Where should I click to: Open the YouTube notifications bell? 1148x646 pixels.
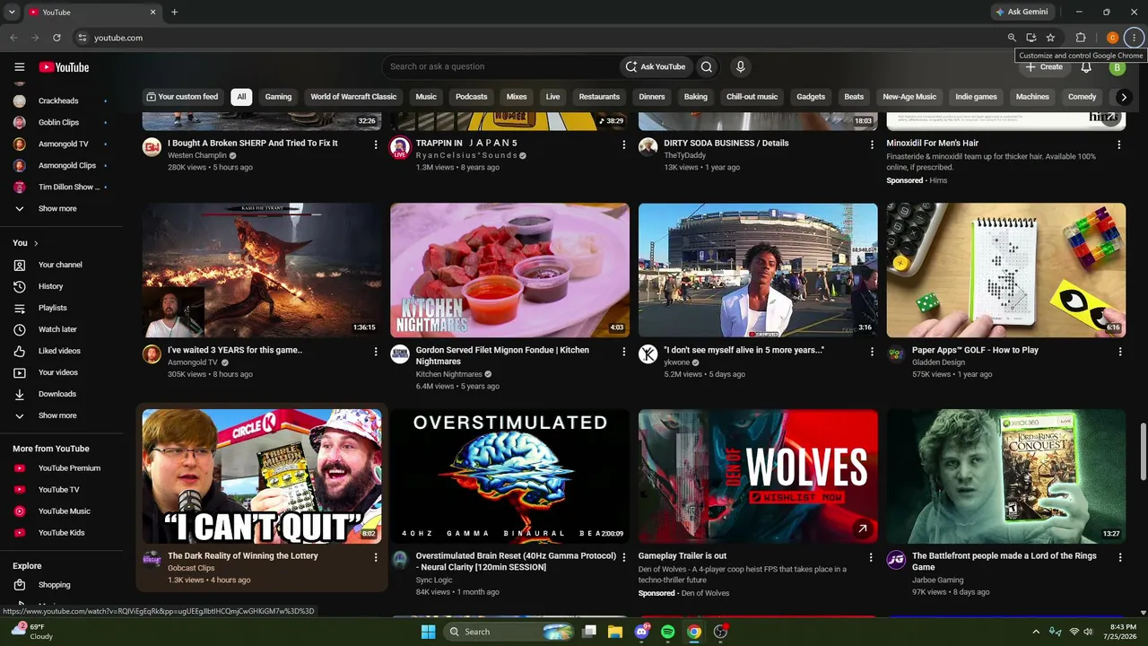tap(1086, 67)
